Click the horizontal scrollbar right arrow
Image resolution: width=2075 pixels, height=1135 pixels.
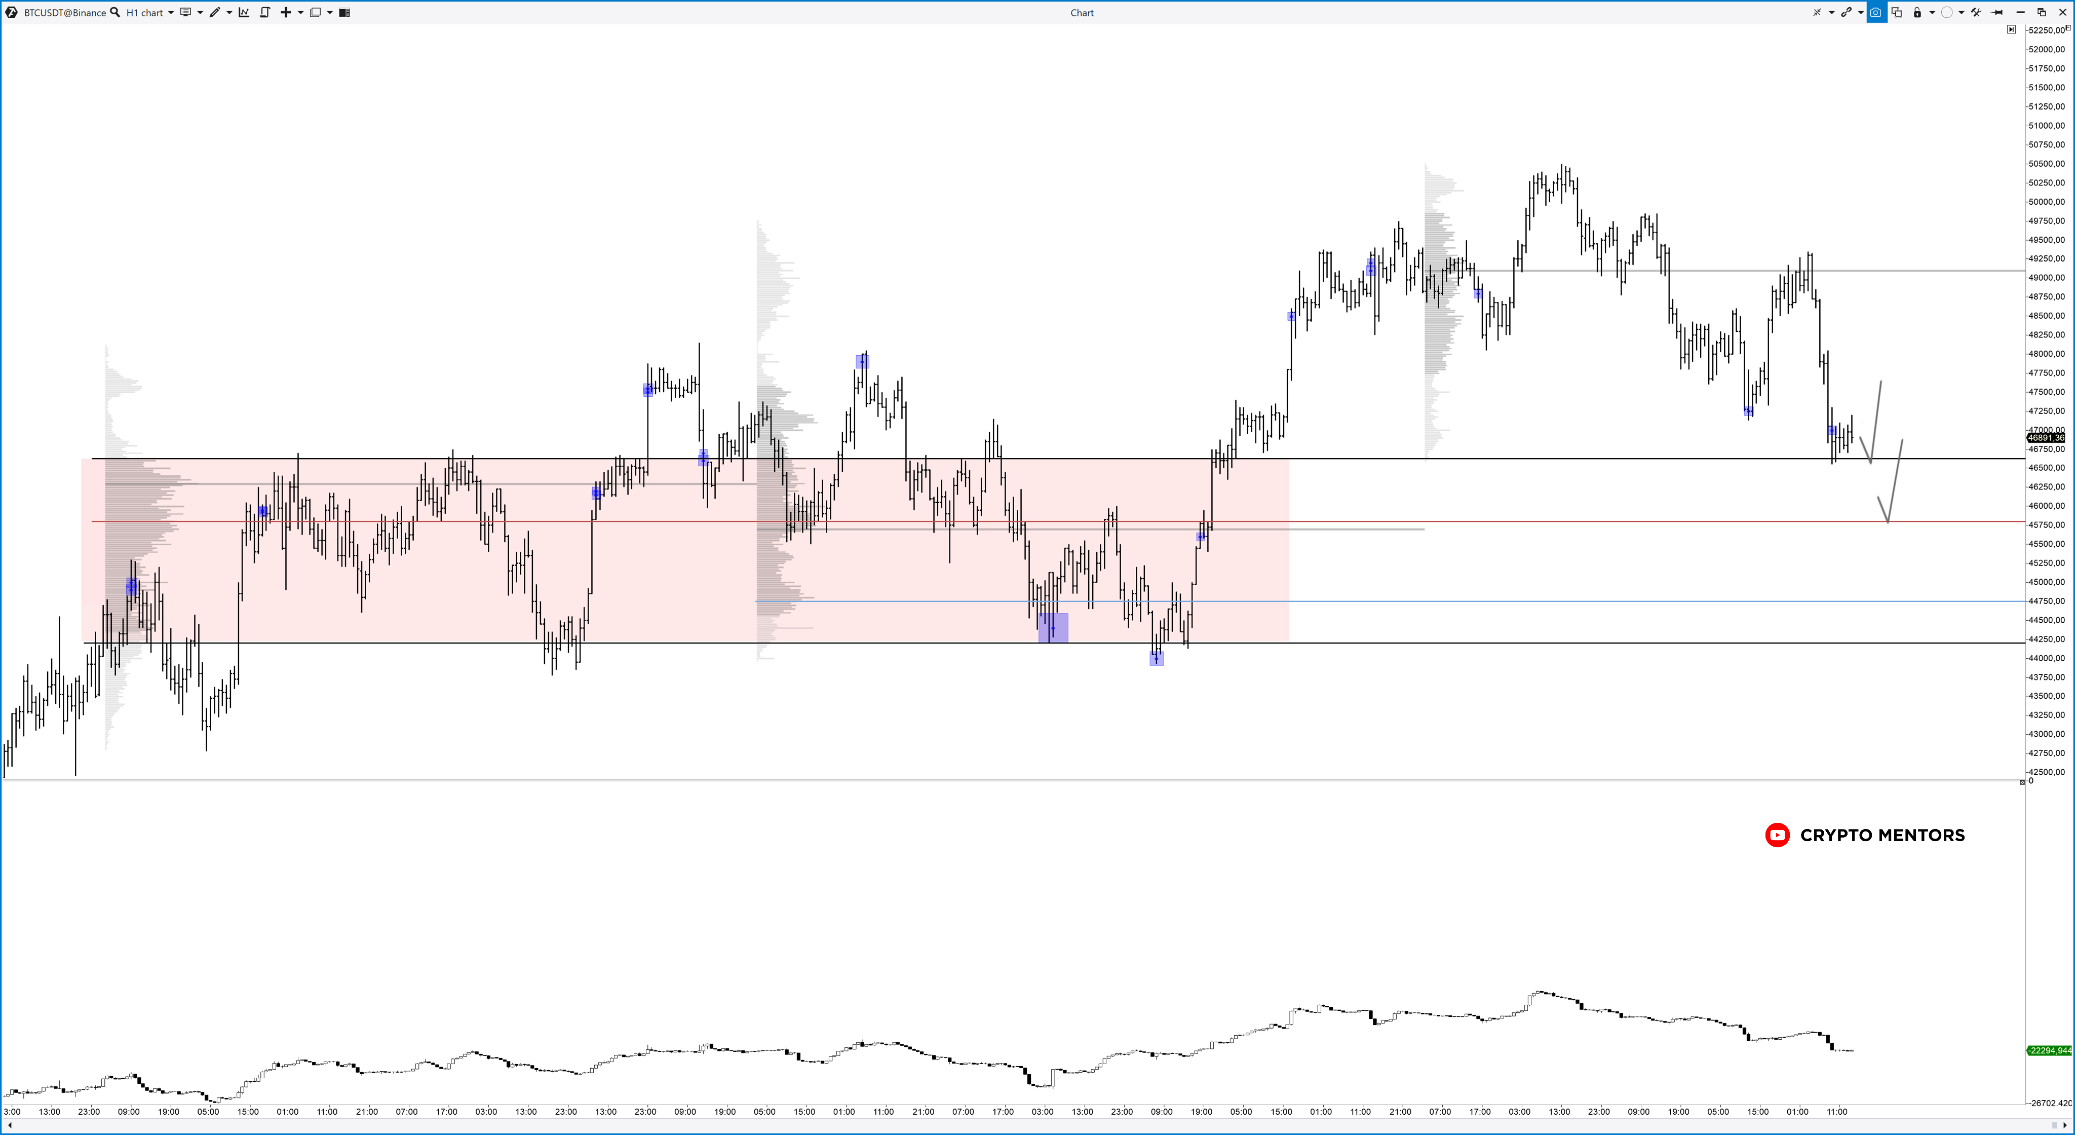(x=2064, y=1125)
